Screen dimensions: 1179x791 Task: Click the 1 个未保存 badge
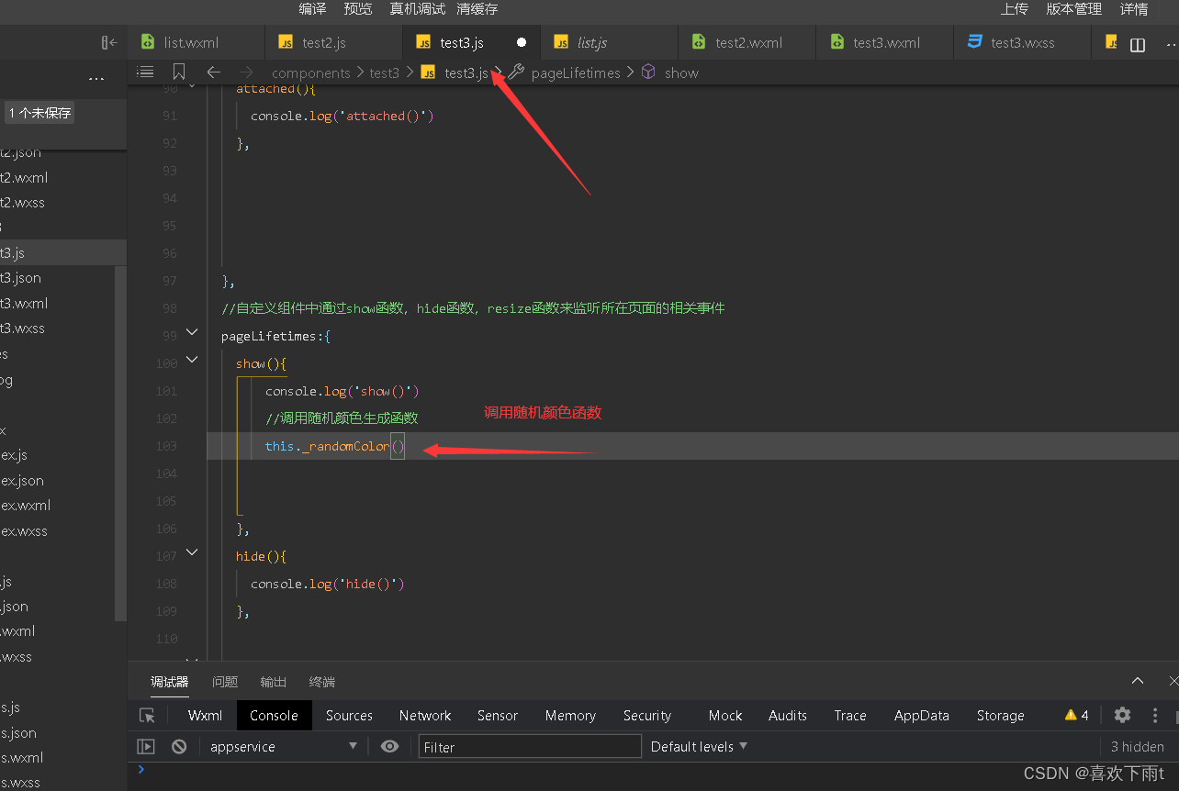coord(39,113)
